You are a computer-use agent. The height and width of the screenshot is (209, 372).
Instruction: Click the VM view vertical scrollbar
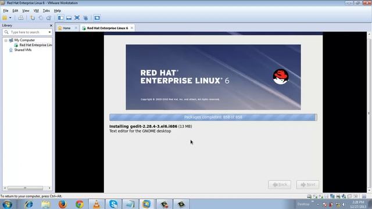coord(369,113)
